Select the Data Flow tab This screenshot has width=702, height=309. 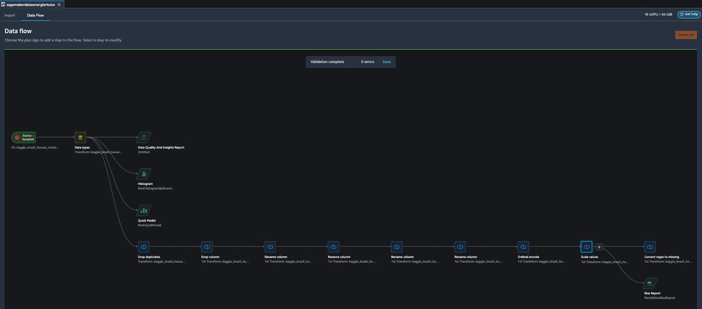(35, 15)
